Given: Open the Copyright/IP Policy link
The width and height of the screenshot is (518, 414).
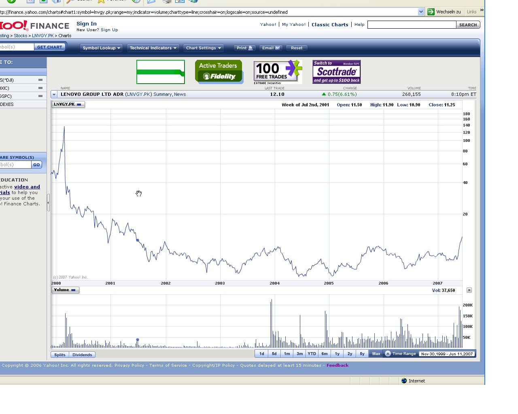Looking at the screenshot, I should pyautogui.click(x=213, y=365).
